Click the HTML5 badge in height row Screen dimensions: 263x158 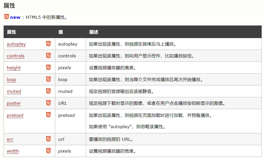click(48, 67)
